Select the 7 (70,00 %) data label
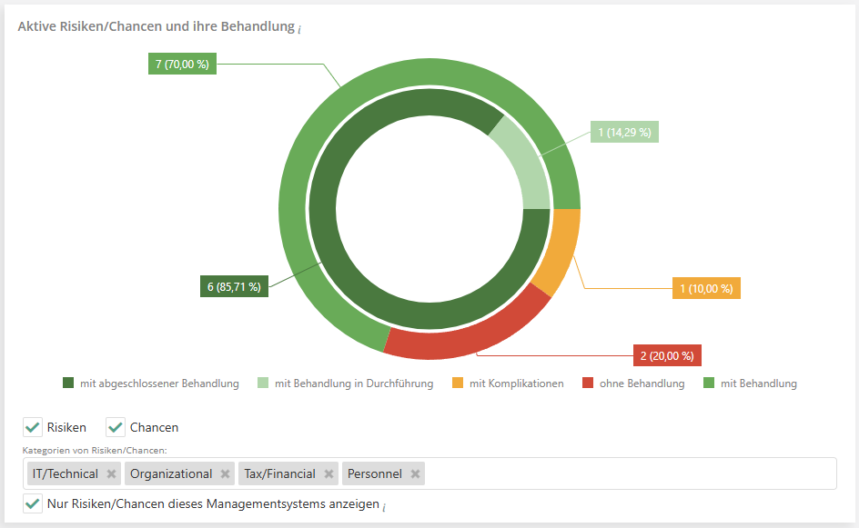This screenshot has width=859, height=528. 182,65
